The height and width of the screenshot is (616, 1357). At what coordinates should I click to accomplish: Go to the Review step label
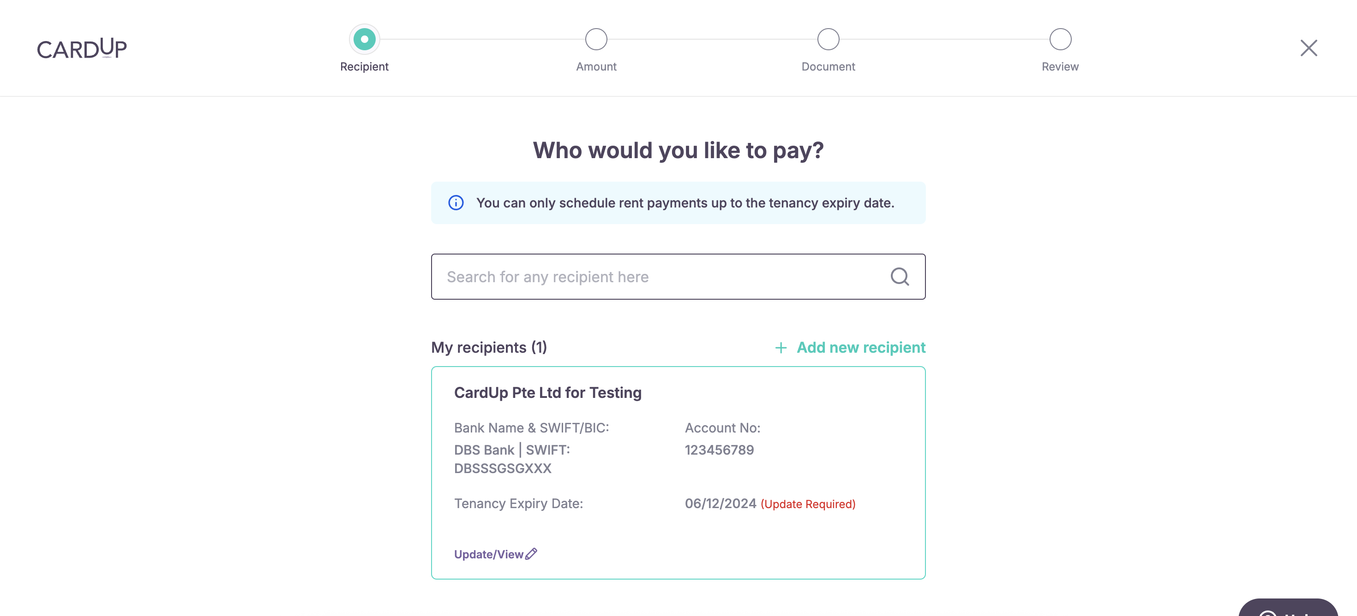(1060, 67)
